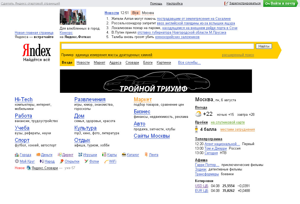Click the WiFi dots icon
Screen dimensions: 300x204
tap(106, 161)
